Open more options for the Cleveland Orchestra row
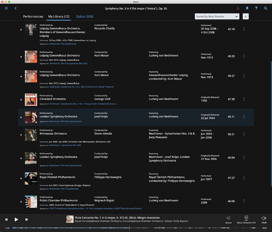 [x=244, y=99]
